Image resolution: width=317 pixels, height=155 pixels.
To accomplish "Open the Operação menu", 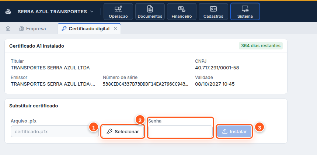I will (x=118, y=11).
